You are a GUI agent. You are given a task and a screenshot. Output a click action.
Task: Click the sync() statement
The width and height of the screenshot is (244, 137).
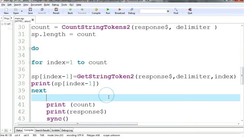point(57,119)
